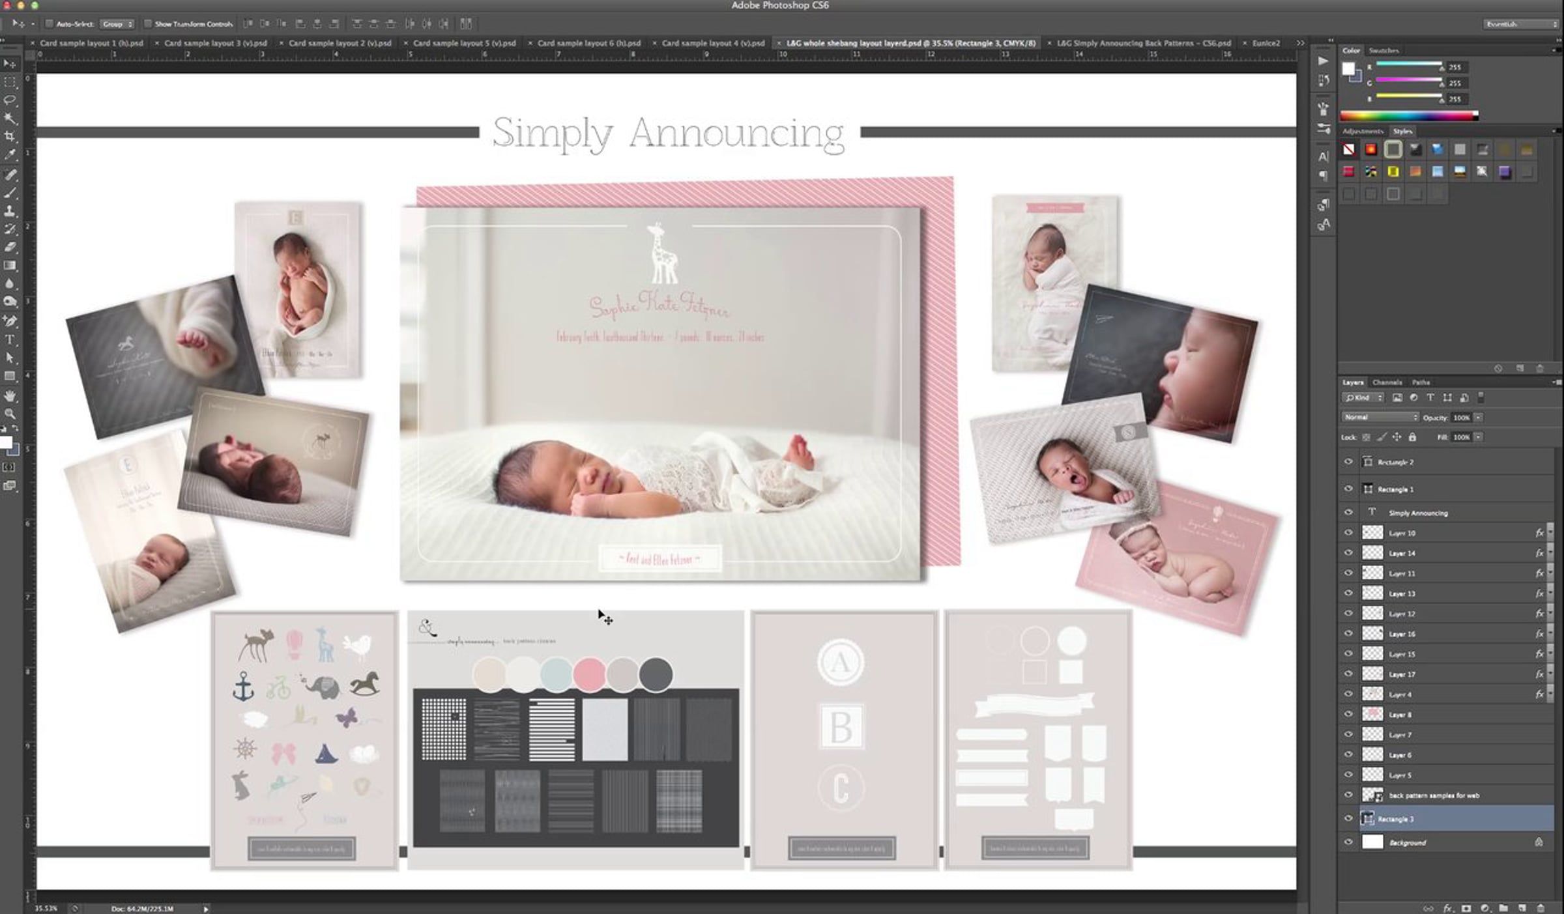This screenshot has height=914, width=1564.
Task: Hide the Background layer
Action: click(1348, 842)
